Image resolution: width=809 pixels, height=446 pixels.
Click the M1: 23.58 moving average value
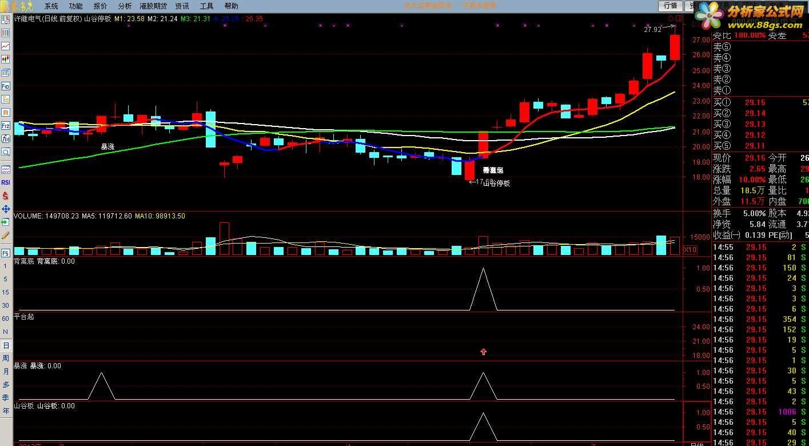pos(129,19)
